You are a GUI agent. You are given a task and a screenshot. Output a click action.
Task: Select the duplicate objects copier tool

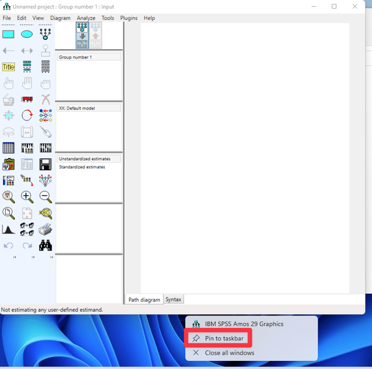click(x=8, y=99)
